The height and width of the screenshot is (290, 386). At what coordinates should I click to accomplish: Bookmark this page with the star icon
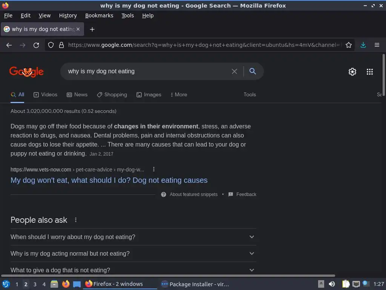point(348,45)
